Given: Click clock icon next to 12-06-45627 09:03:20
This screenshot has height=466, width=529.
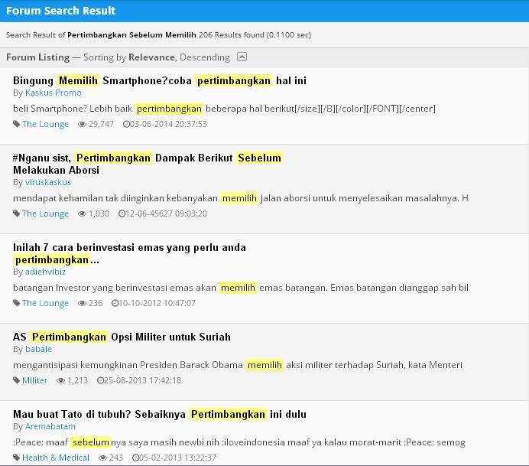Looking at the screenshot, I should (122, 213).
